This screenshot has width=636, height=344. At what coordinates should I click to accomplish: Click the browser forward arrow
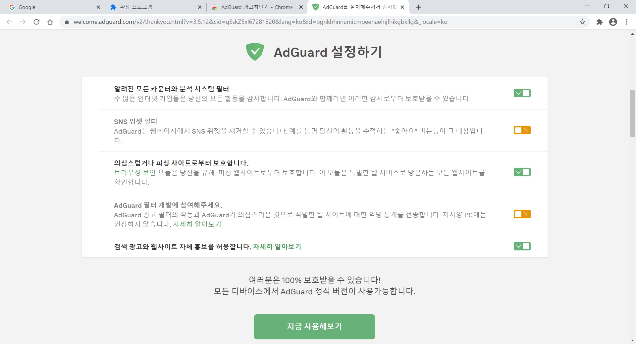[23, 22]
